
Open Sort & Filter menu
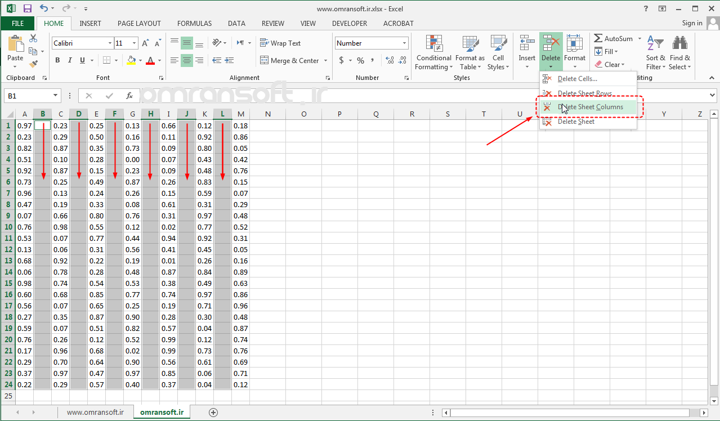click(x=655, y=52)
